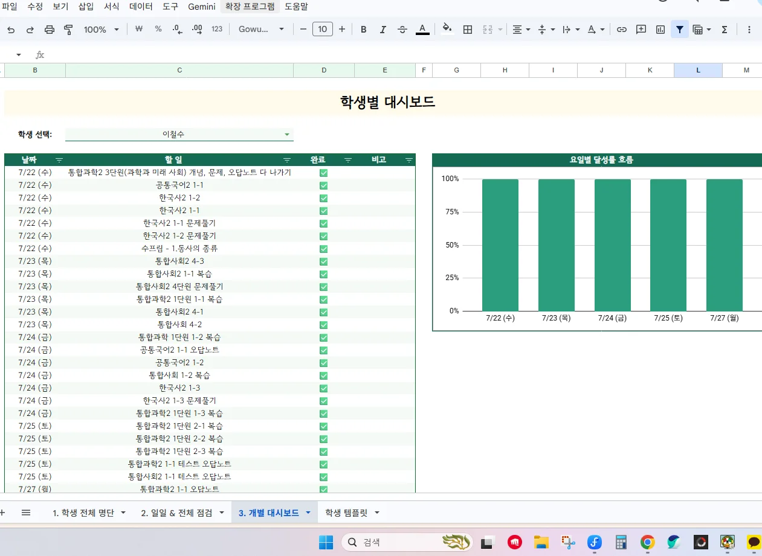762x556 pixels.
Task: Print the spreadsheet
Action: click(x=50, y=29)
